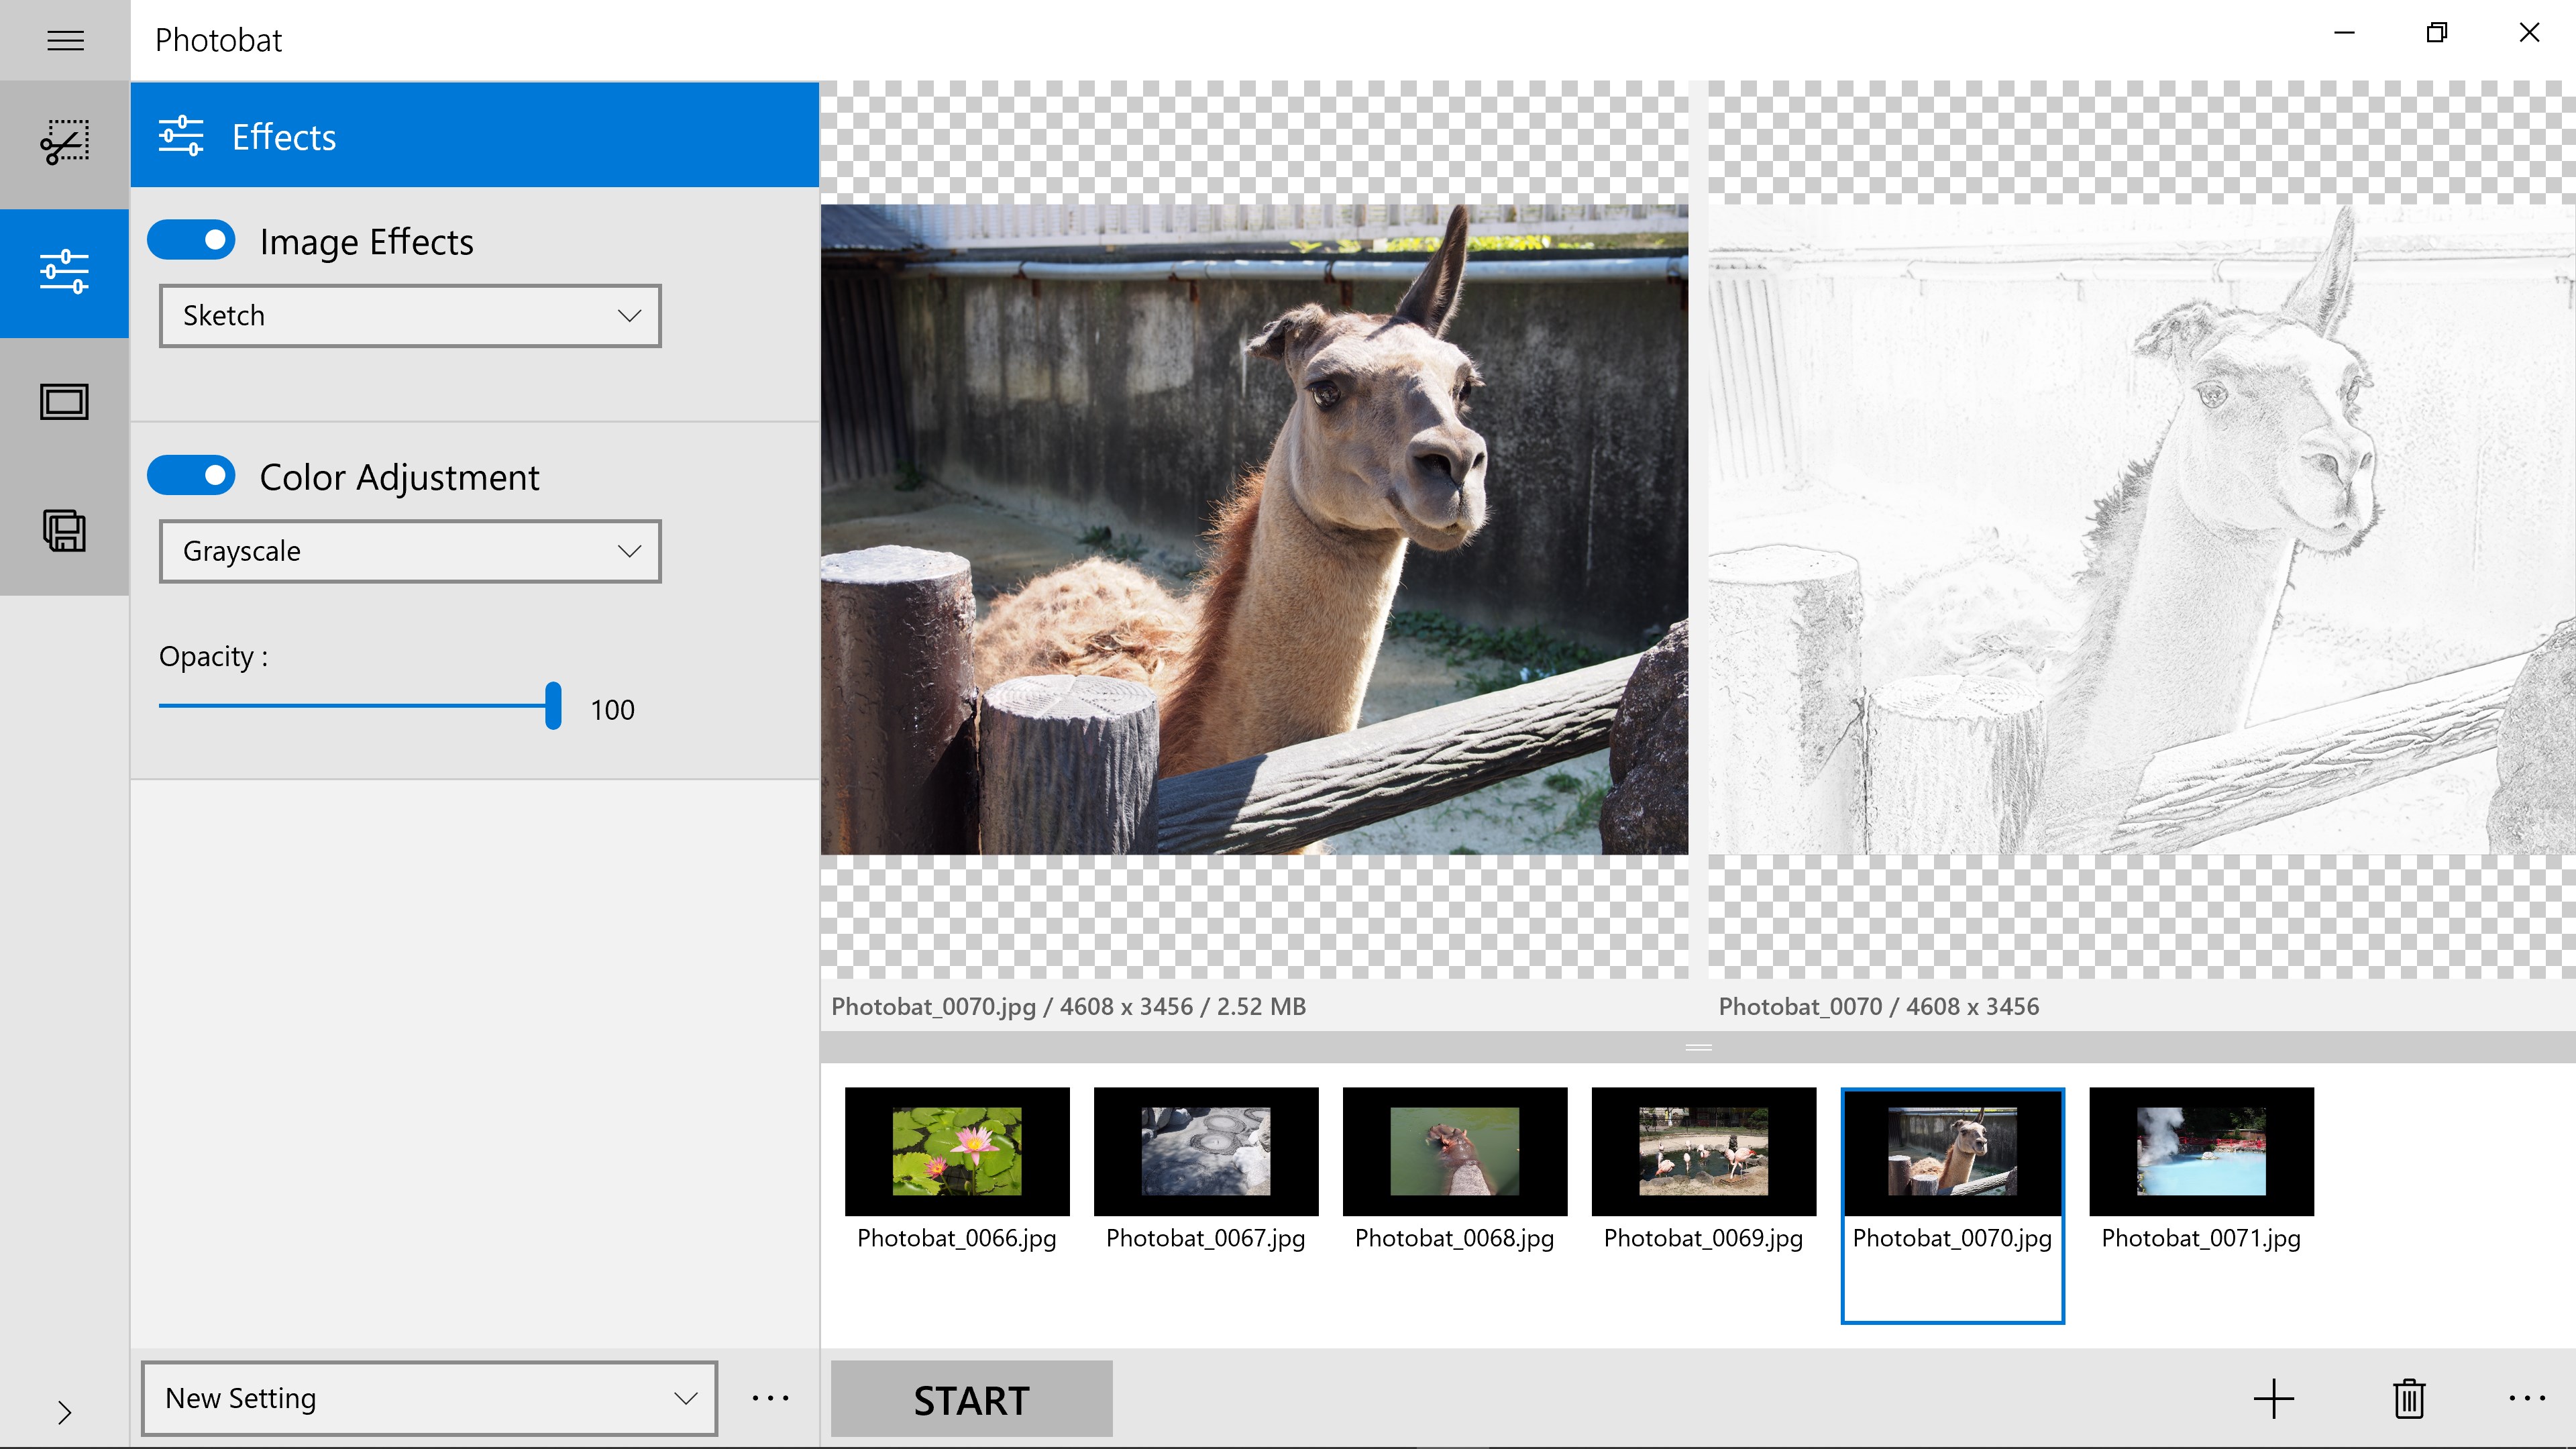Open more options beside New Setting
The width and height of the screenshot is (2576, 1449).
[770, 1398]
